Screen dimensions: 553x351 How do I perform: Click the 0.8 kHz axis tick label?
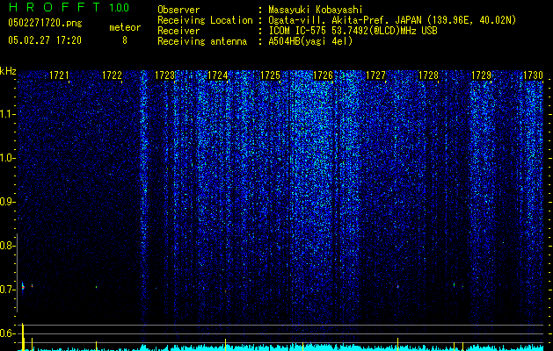(x=7, y=246)
